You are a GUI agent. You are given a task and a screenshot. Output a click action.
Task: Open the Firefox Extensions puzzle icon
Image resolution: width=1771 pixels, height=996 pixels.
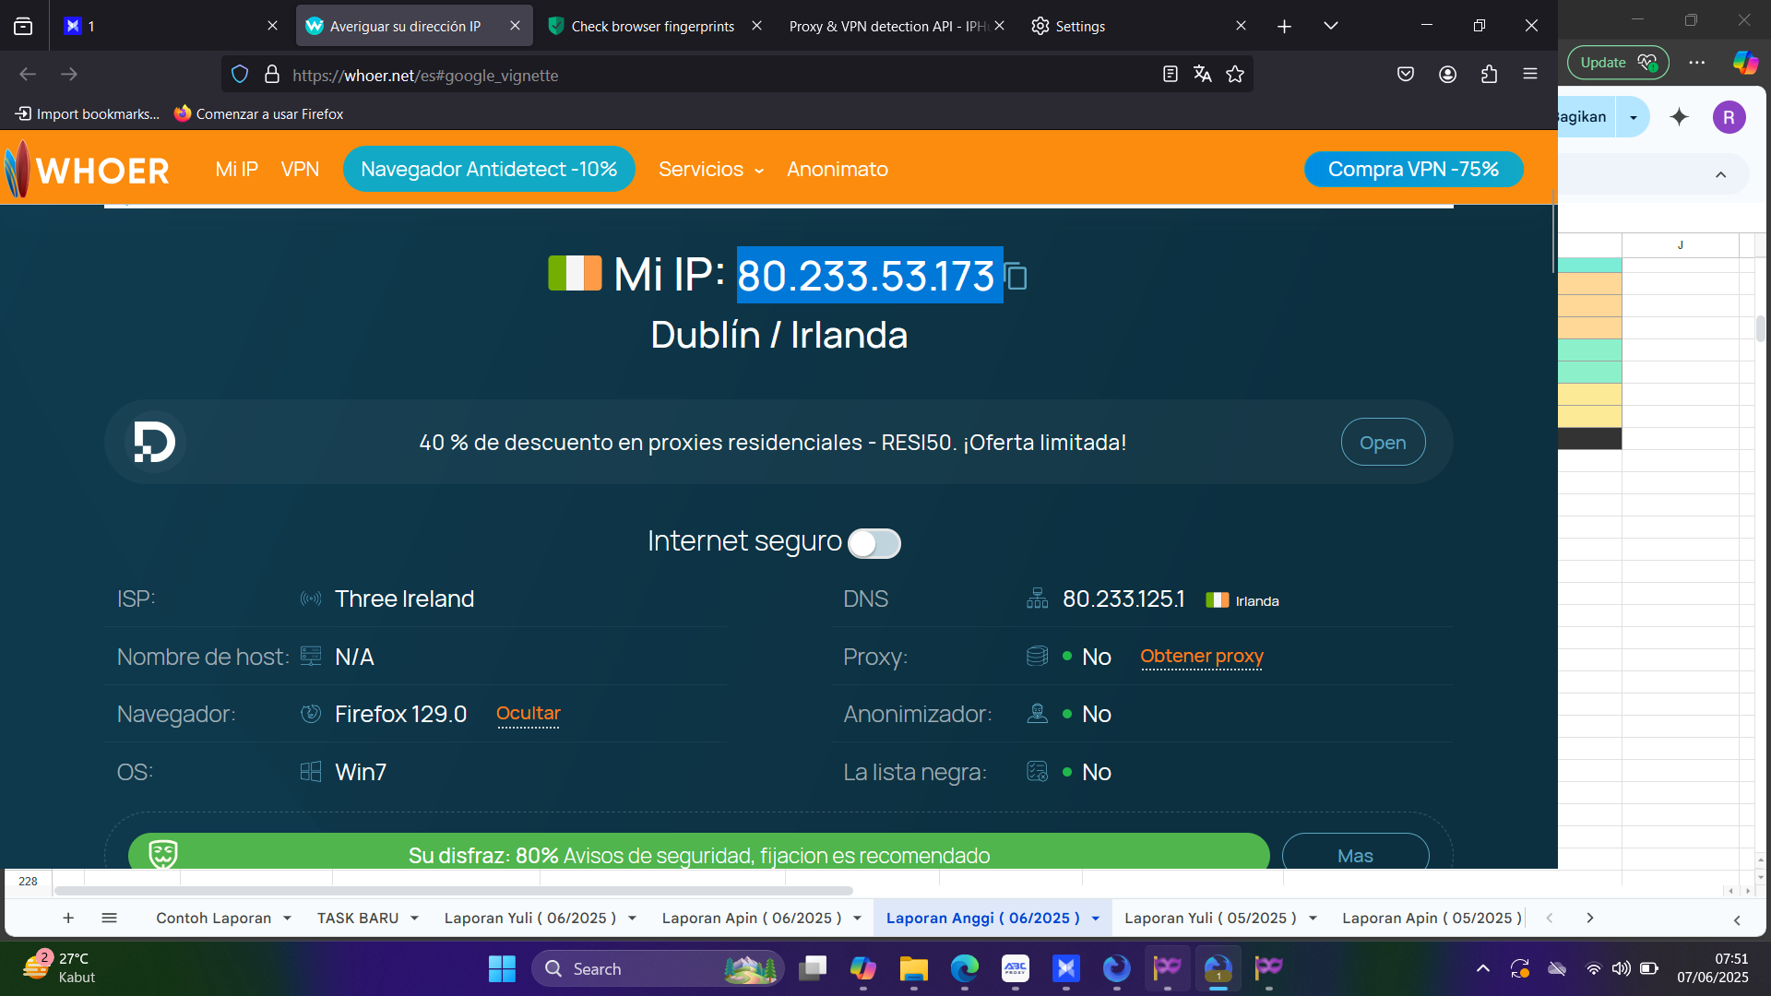click(1489, 74)
